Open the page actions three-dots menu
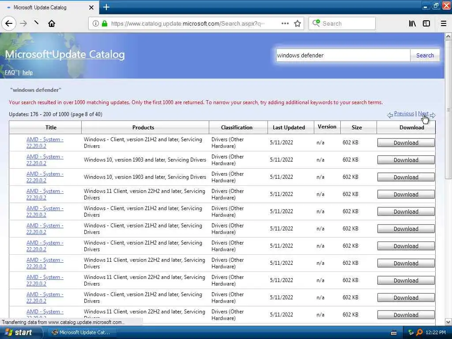Viewport: 452px width, 339px height. 285,23
